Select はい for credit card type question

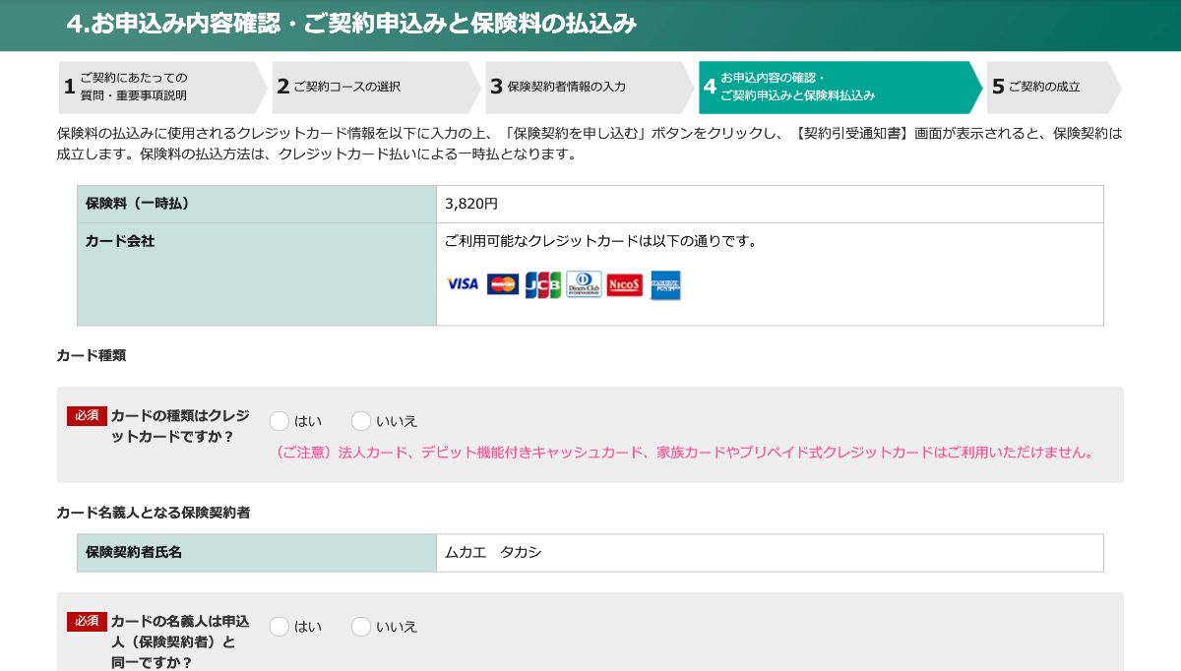click(x=280, y=421)
